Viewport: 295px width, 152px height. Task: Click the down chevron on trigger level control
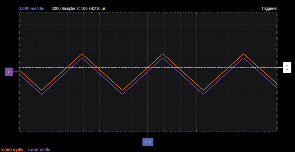point(287,69)
